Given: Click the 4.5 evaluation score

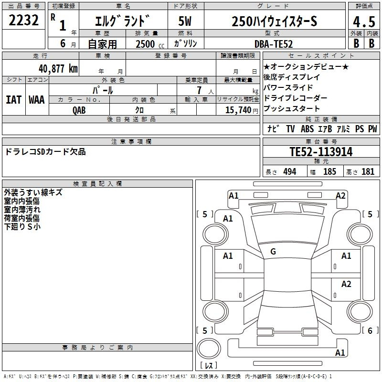Looking at the screenshot, I should 363,21.
